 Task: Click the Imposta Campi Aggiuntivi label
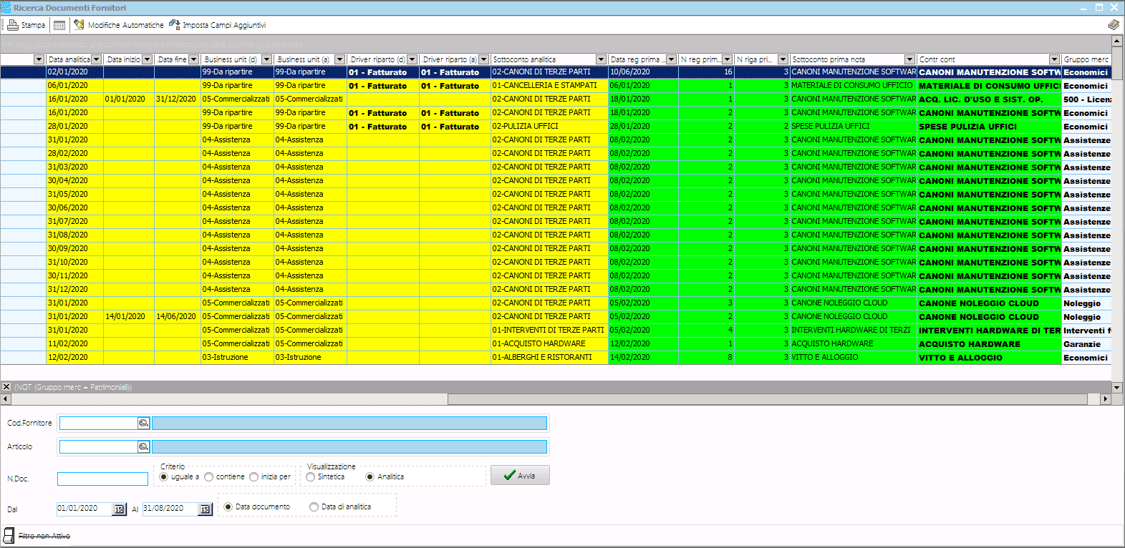[x=224, y=25]
